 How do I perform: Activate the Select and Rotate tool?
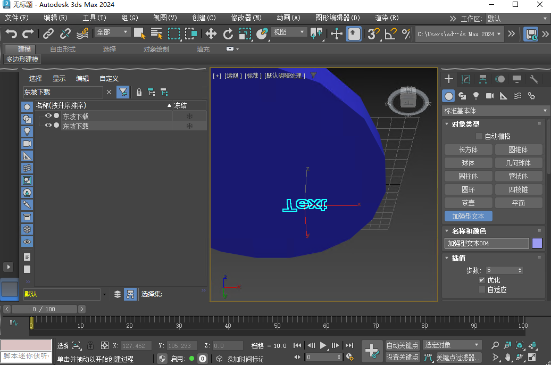227,33
